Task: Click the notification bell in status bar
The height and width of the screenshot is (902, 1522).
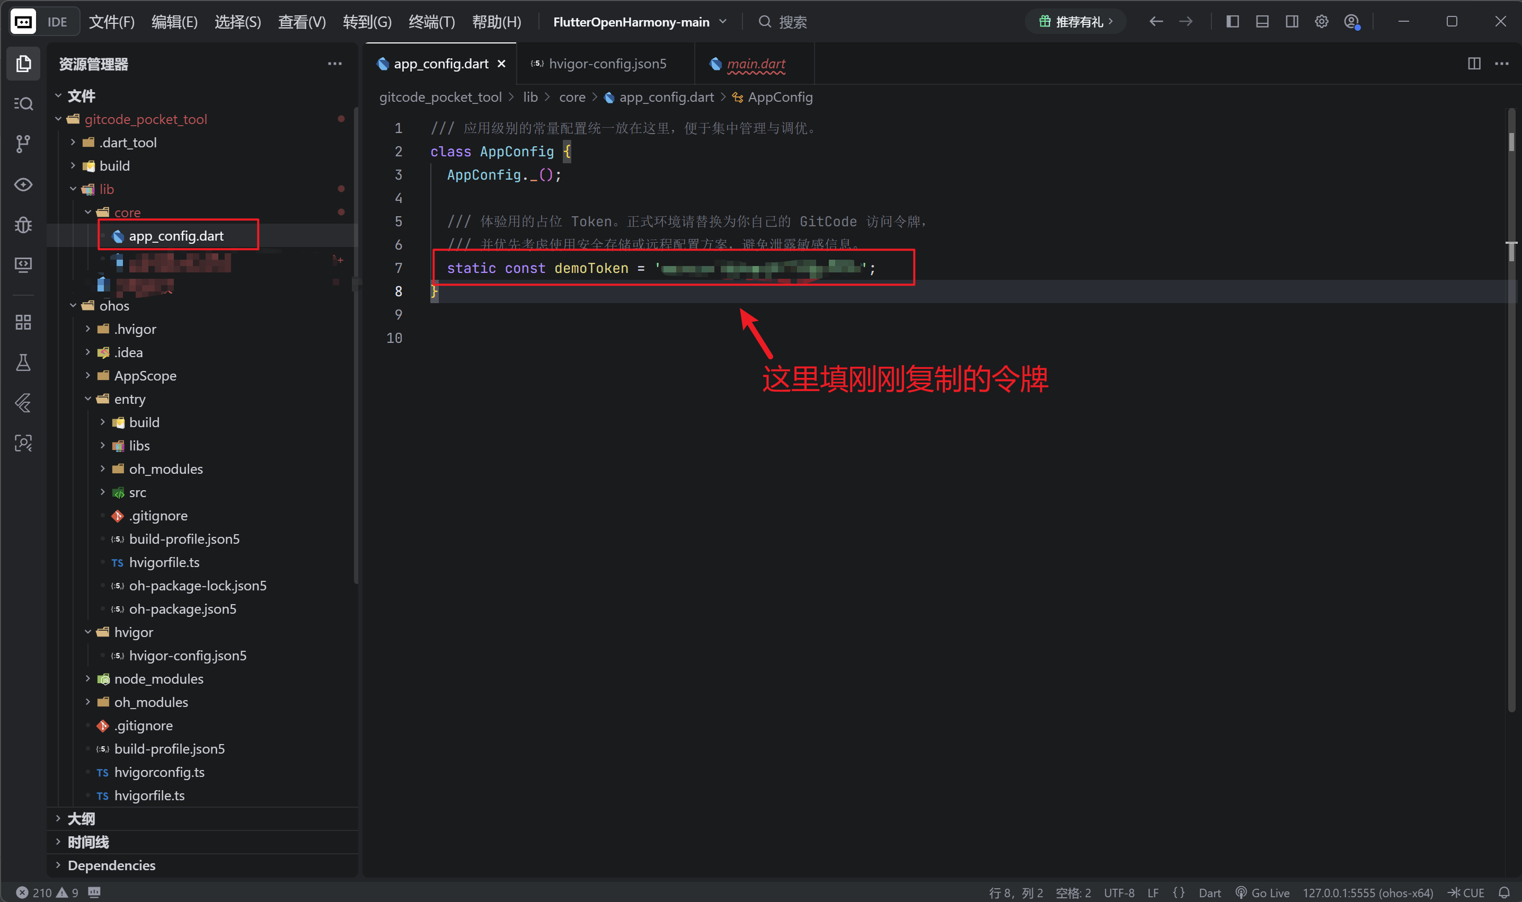Action: (1504, 892)
